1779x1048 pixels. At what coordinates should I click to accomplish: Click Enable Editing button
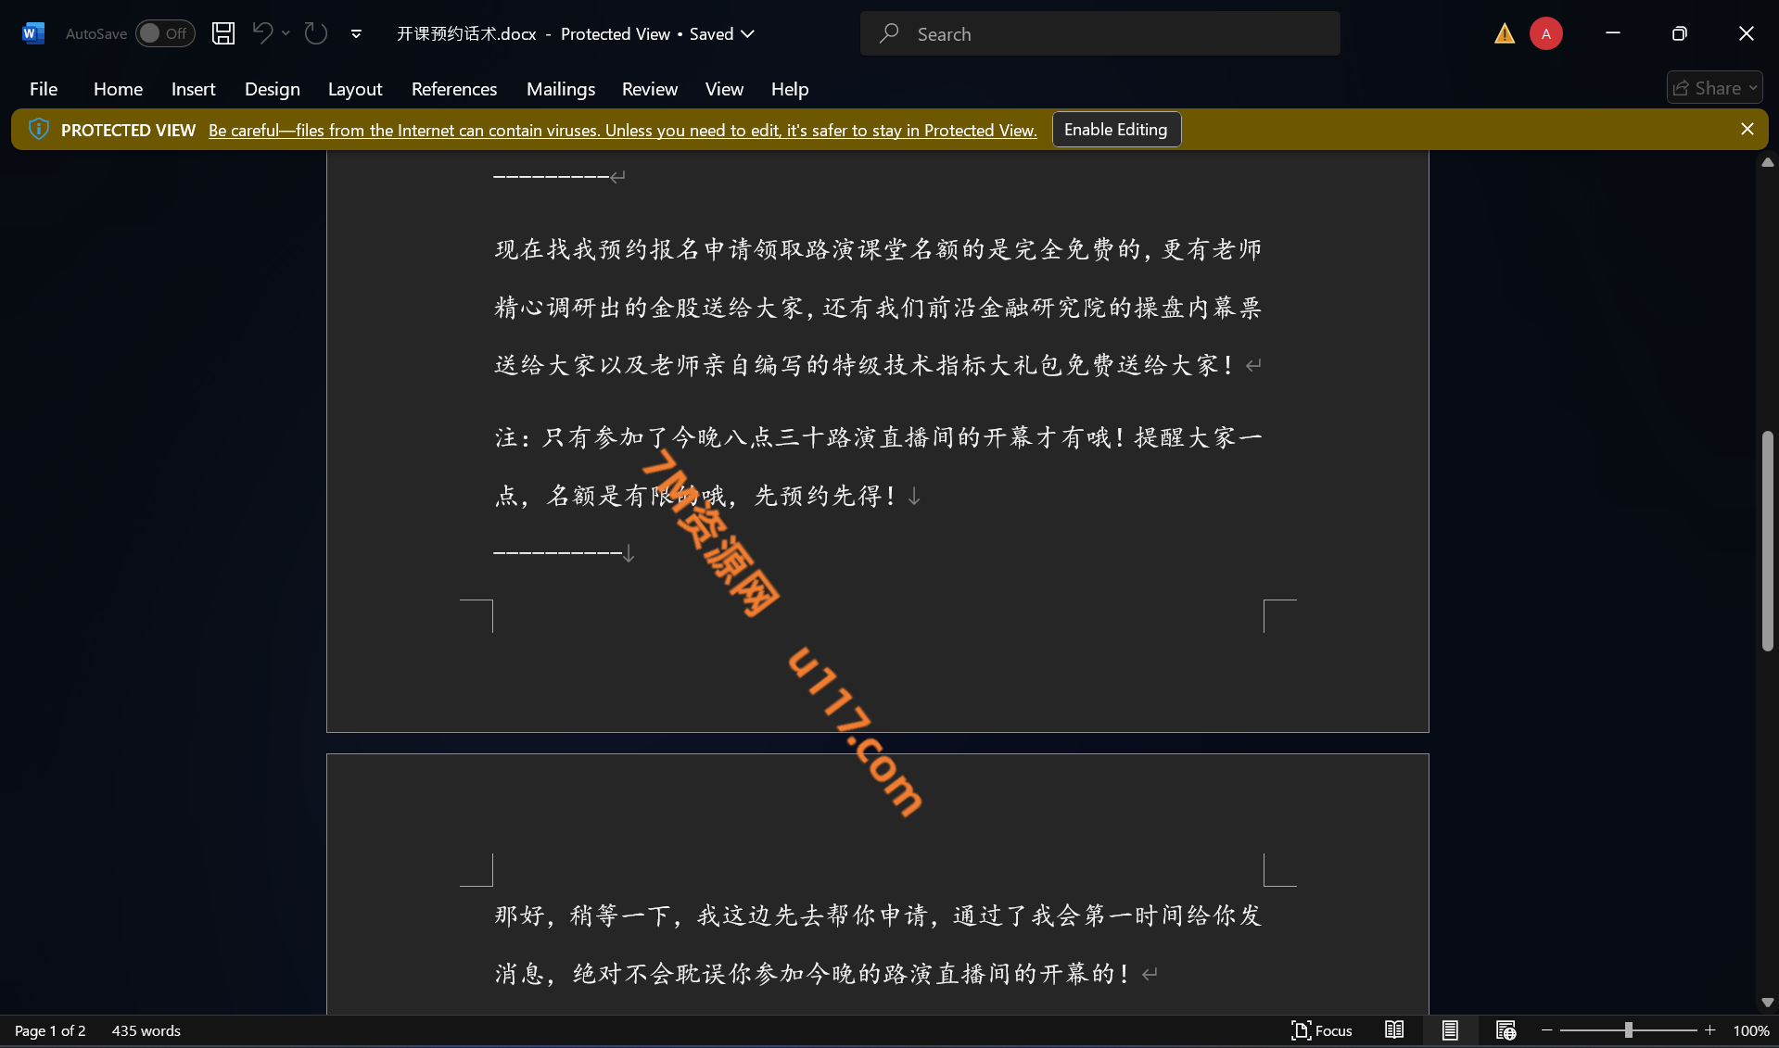tap(1115, 130)
